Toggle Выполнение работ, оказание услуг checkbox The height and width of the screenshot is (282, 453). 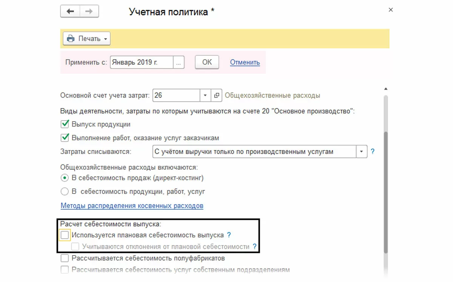(x=65, y=138)
